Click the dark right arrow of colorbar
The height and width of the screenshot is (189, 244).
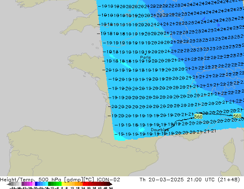tap(111, 184)
